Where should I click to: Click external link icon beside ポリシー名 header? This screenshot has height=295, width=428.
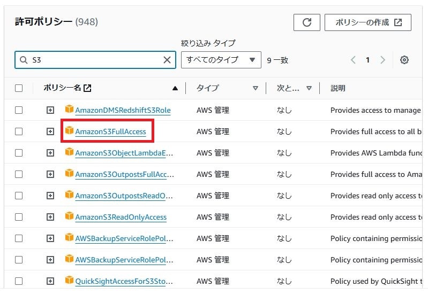(87, 88)
